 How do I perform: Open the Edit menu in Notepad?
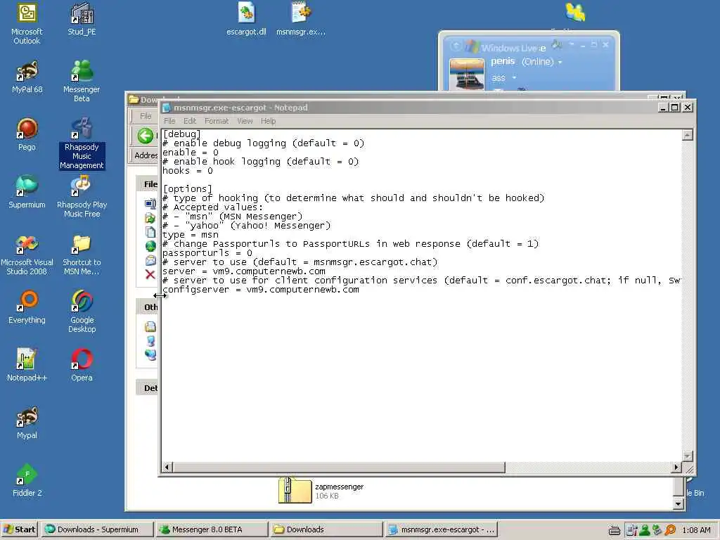point(190,121)
